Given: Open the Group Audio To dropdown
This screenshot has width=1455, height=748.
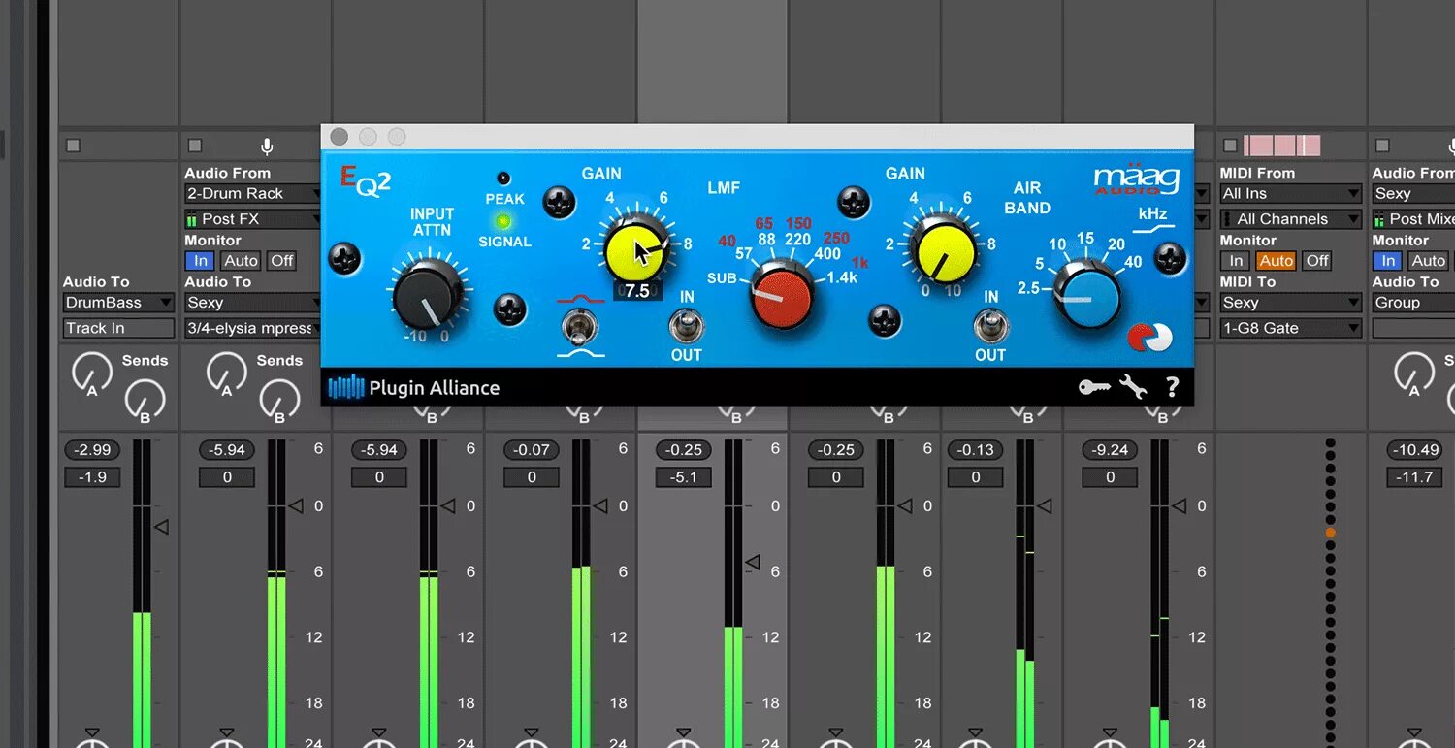Looking at the screenshot, I should [1413, 303].
